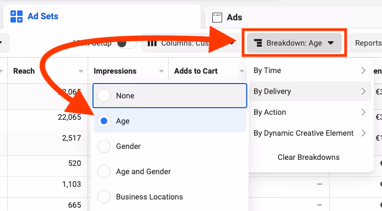382x211 pixels.
Task: Click the Reach value 1,103
Action: [x=72, y=184]
